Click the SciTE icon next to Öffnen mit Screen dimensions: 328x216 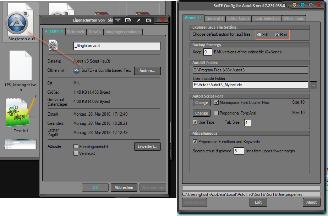(x=76, y=70)
